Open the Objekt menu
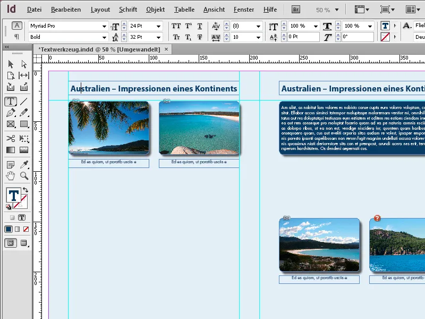Image resolution: width=425 pixels, height=319 pixels. [x=155, y=10]
